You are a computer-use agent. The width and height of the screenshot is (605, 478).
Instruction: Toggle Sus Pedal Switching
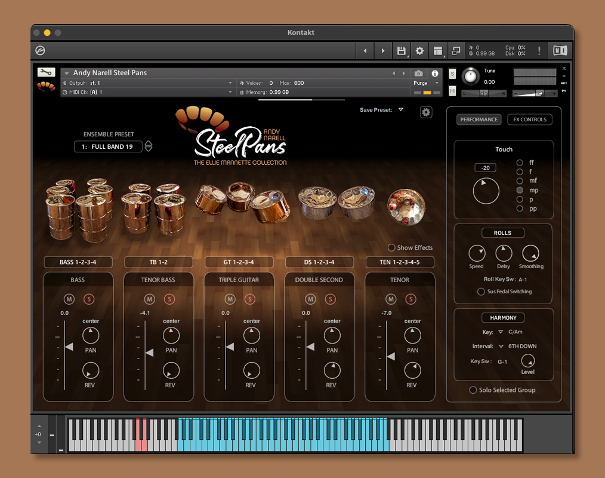(x=481, y=292)
